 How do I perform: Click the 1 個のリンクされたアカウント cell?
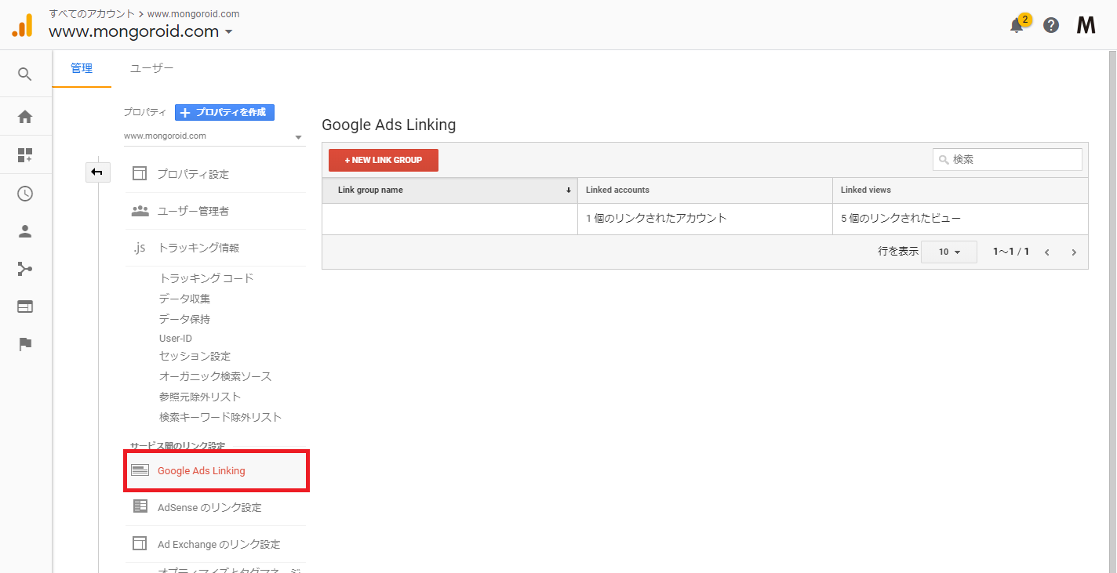point(705,219)
